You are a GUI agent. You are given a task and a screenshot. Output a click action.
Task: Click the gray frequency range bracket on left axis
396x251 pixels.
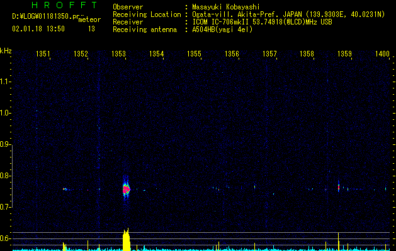tap(12, 176)
